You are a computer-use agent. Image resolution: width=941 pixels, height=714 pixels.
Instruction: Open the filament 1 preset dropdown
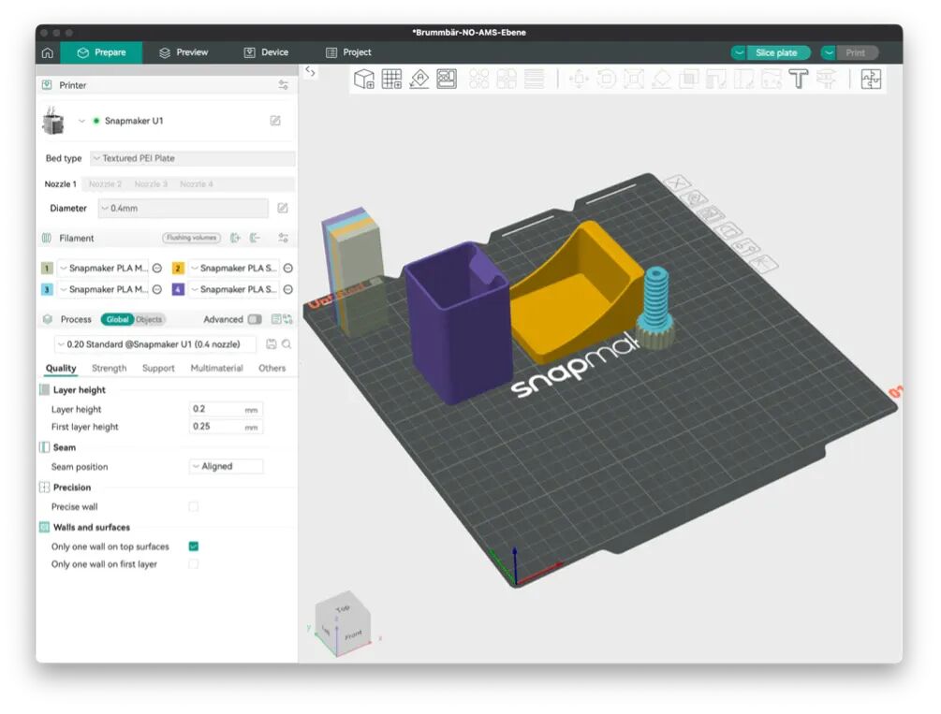(103, 269)
